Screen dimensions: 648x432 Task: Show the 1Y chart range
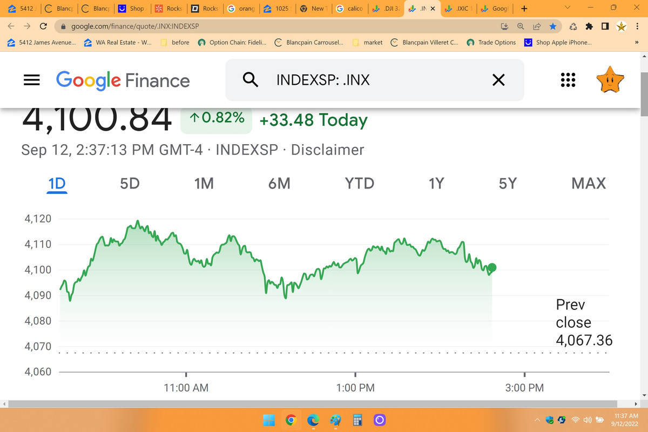[x=436, y=184]
